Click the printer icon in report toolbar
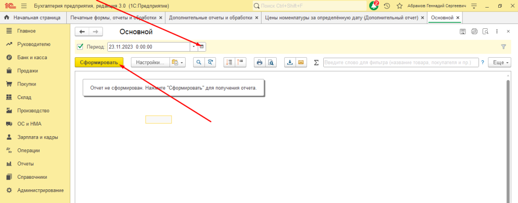 tap(259, 63)
